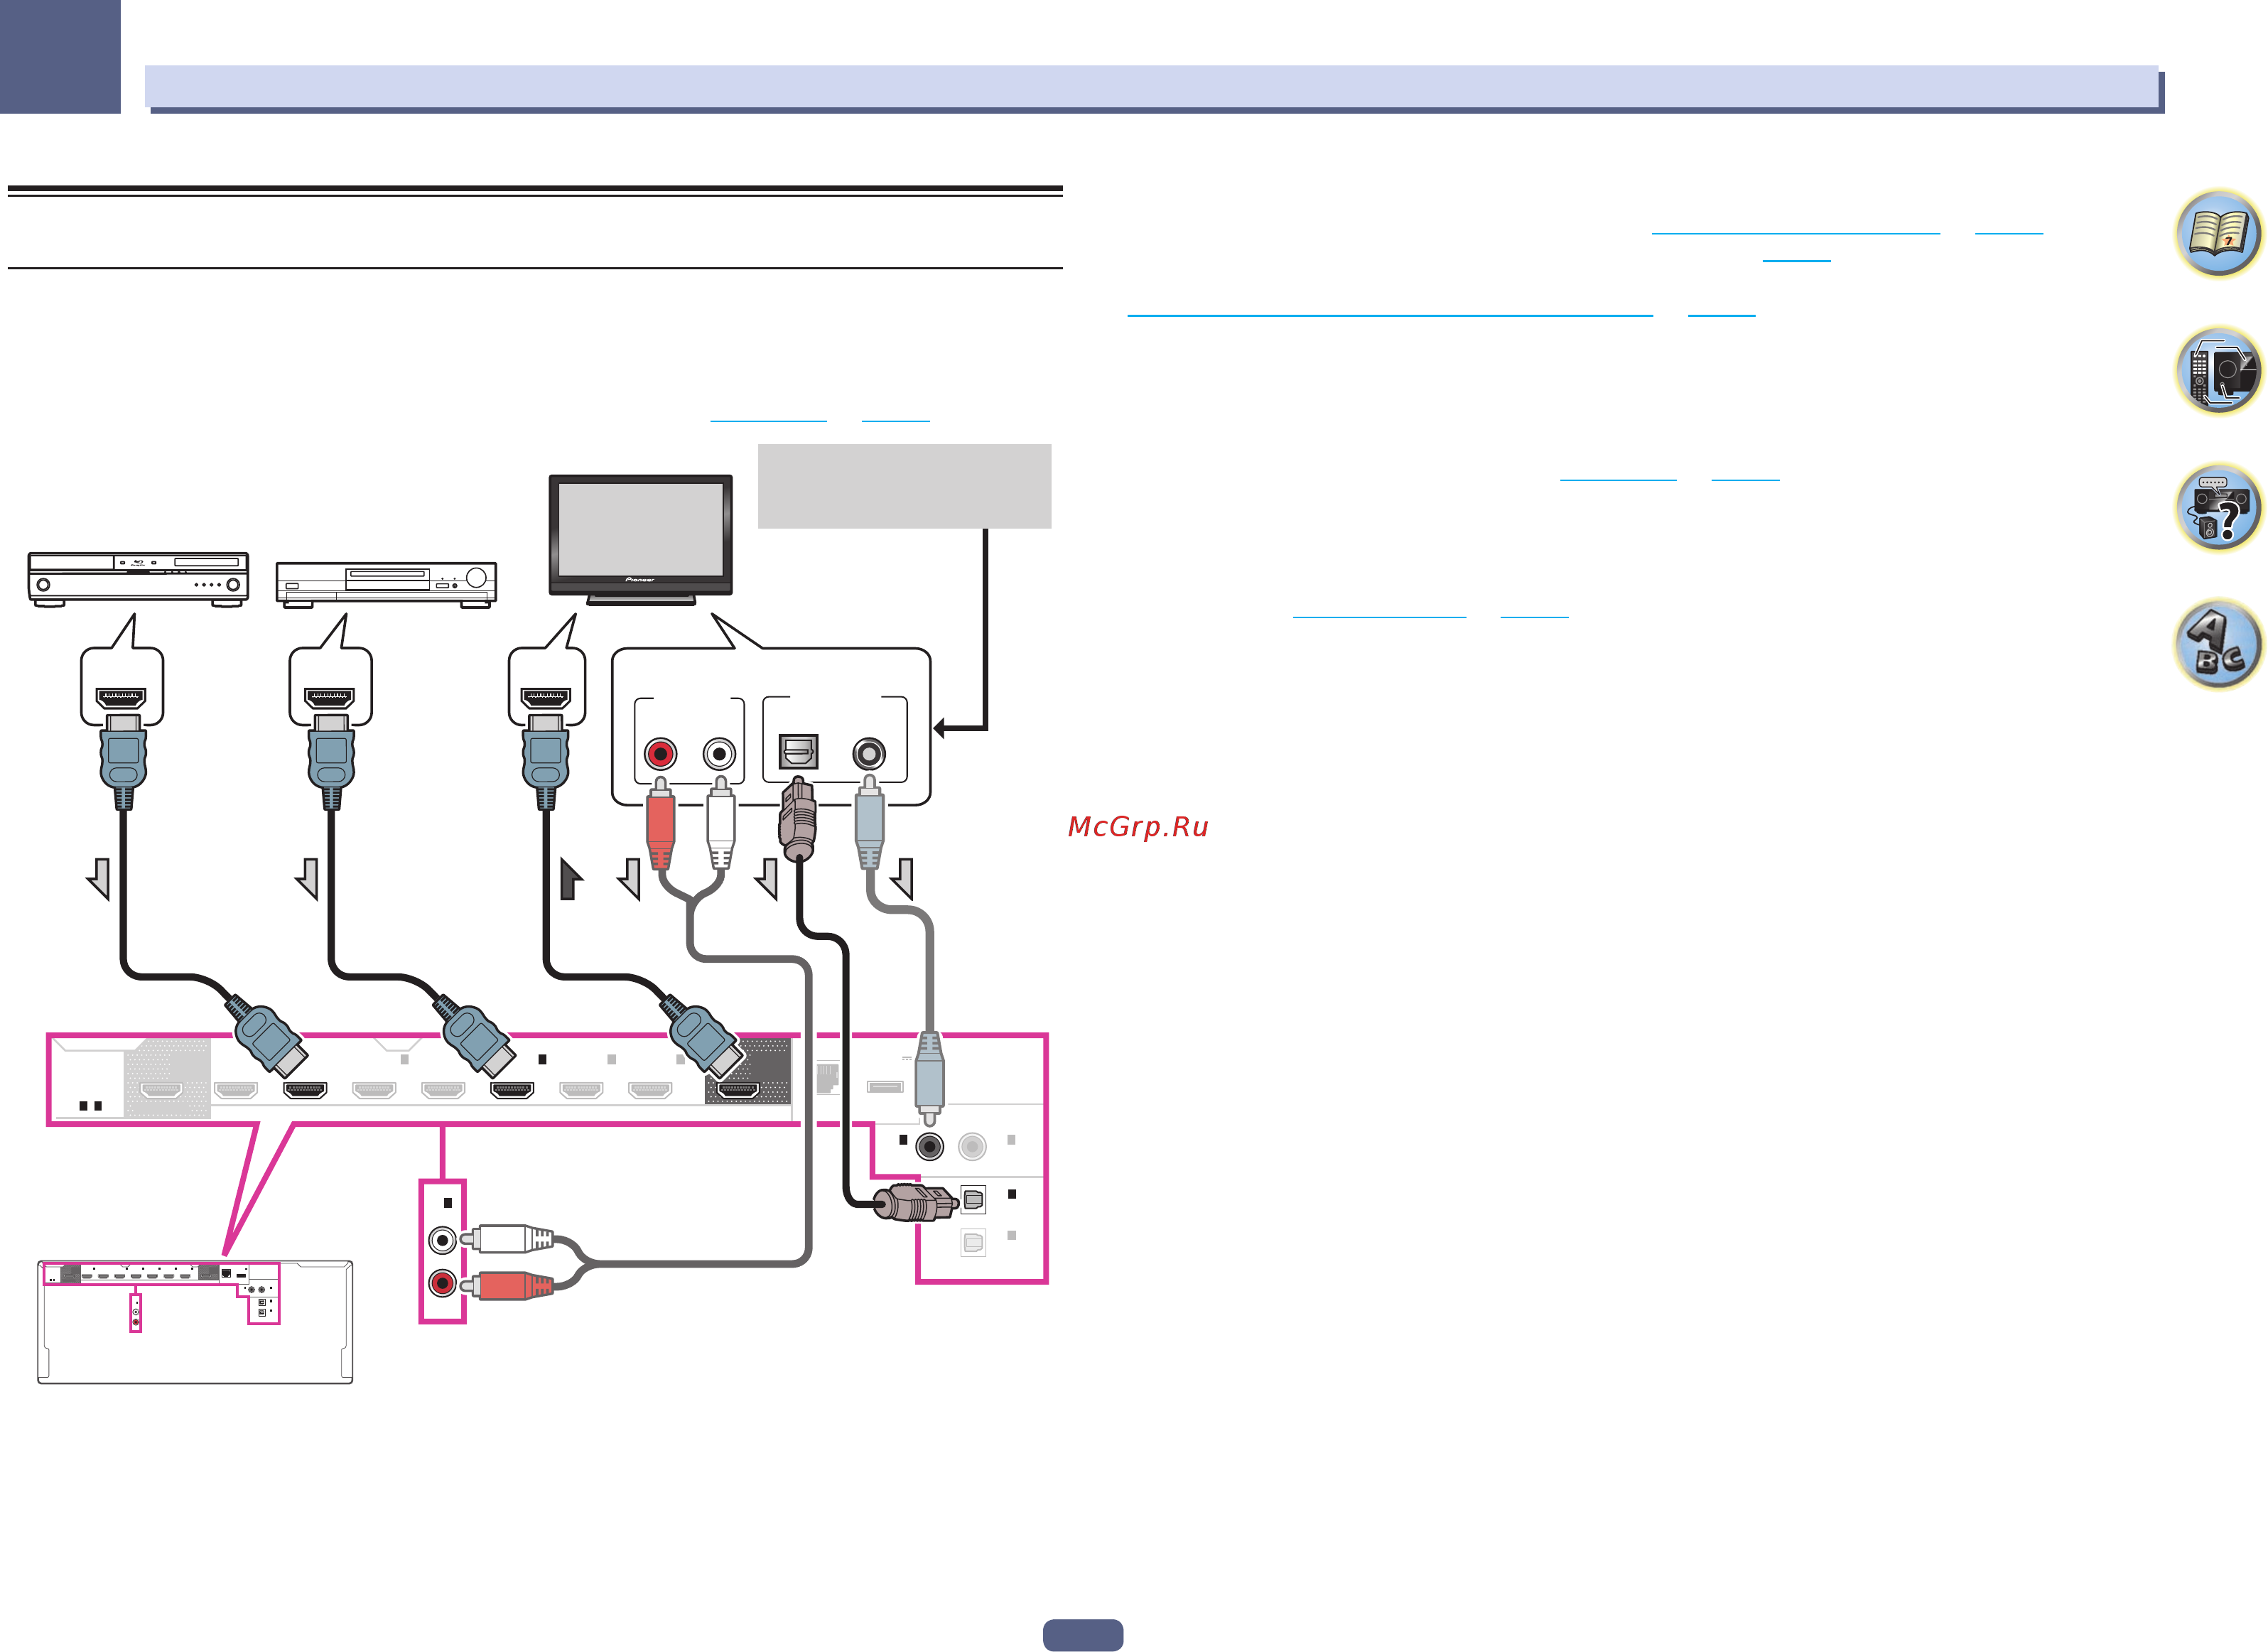The height and width of the screenshot is (1652, 2268).
Task: Open the remote and receiver controls icon
Action: click(2219, 370)
